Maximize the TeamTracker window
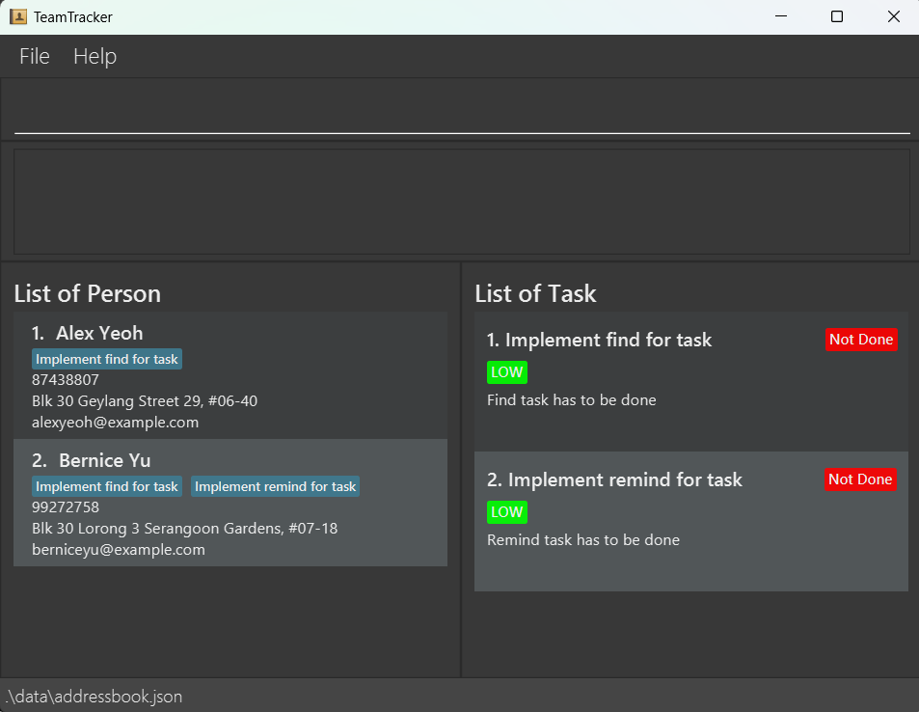This screenshot has height=712, width=919. (837, 16)
